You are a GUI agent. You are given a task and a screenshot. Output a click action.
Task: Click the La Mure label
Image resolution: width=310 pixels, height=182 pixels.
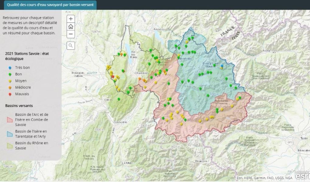(127, 163)
